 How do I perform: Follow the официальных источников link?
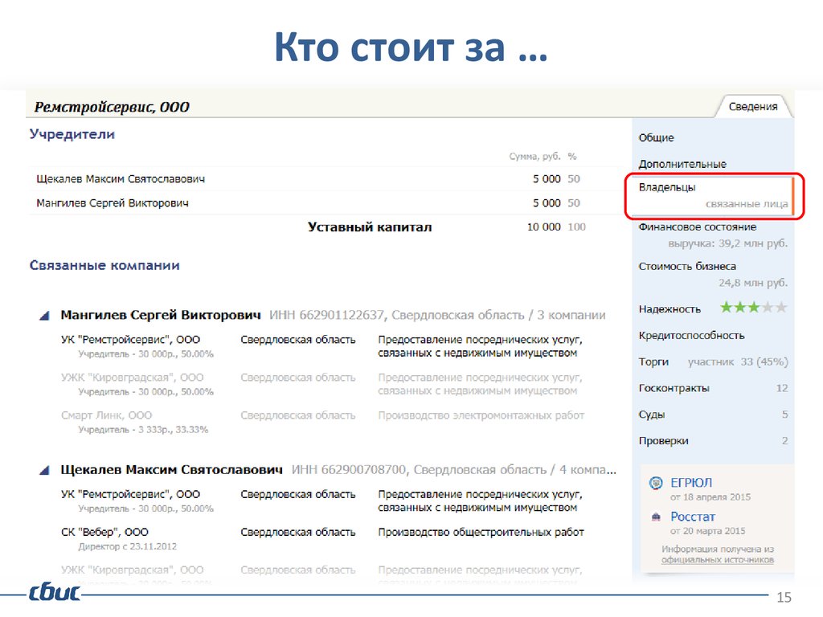pyautogui.click(x=717, y=560)
